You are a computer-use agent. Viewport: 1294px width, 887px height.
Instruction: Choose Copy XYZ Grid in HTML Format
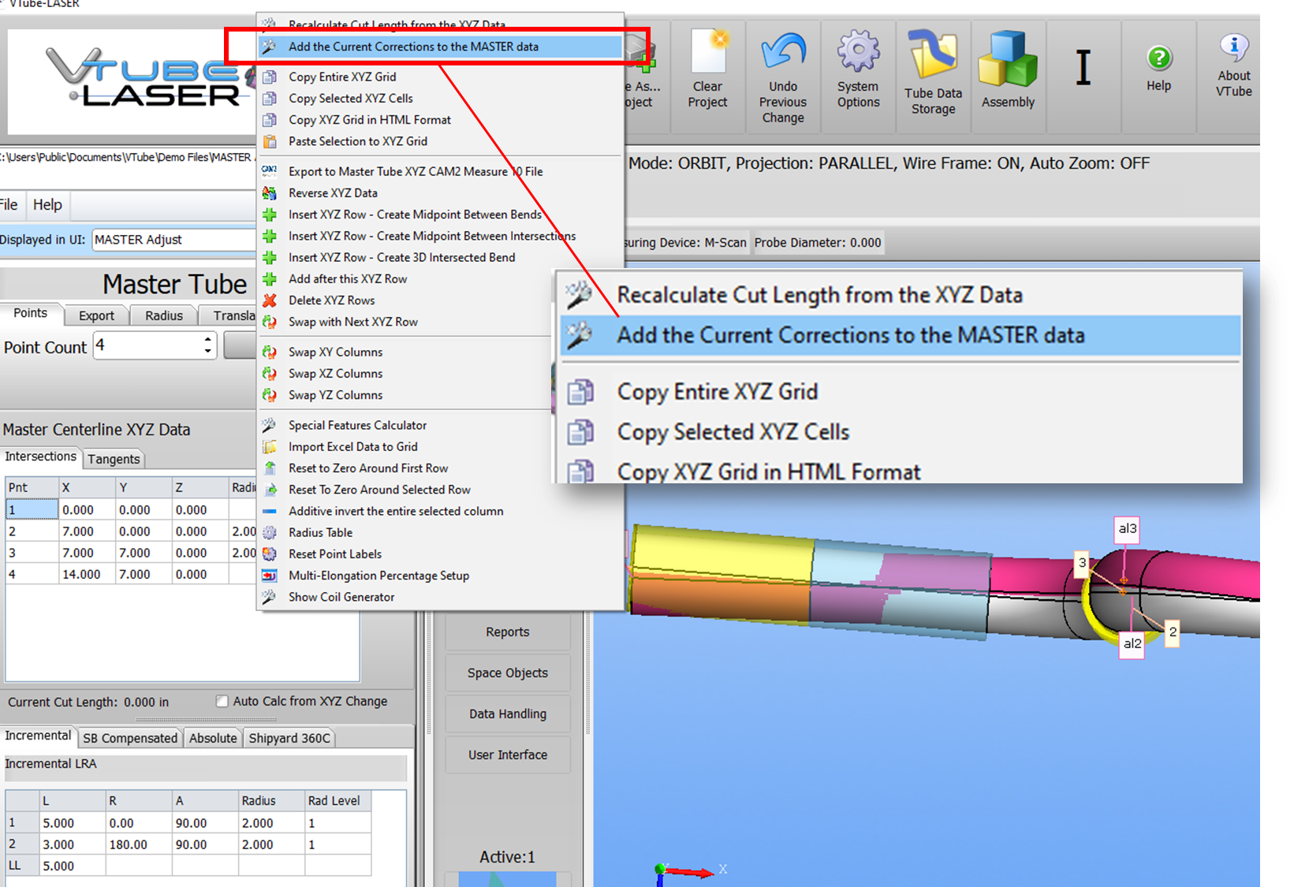(370, 120)
